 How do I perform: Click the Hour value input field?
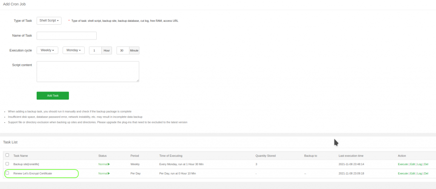click(x=95, y=50)
